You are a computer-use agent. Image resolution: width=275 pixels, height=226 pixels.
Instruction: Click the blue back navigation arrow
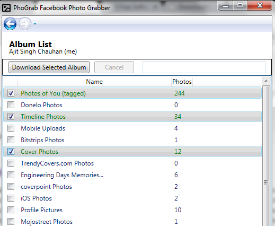[x=10, y=24]
